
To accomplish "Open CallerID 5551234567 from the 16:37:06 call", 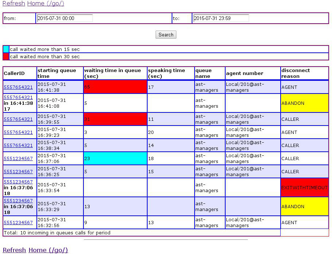I will 18,159.
